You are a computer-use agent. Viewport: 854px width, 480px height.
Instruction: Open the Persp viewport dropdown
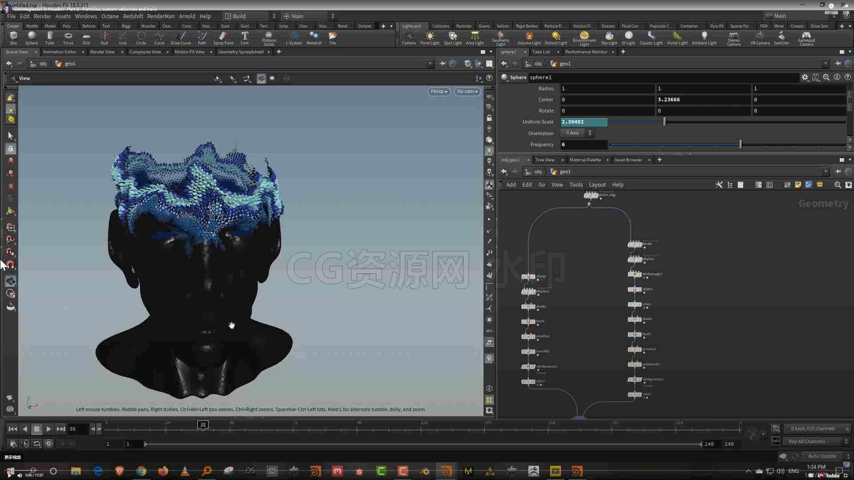pos(439,92)
